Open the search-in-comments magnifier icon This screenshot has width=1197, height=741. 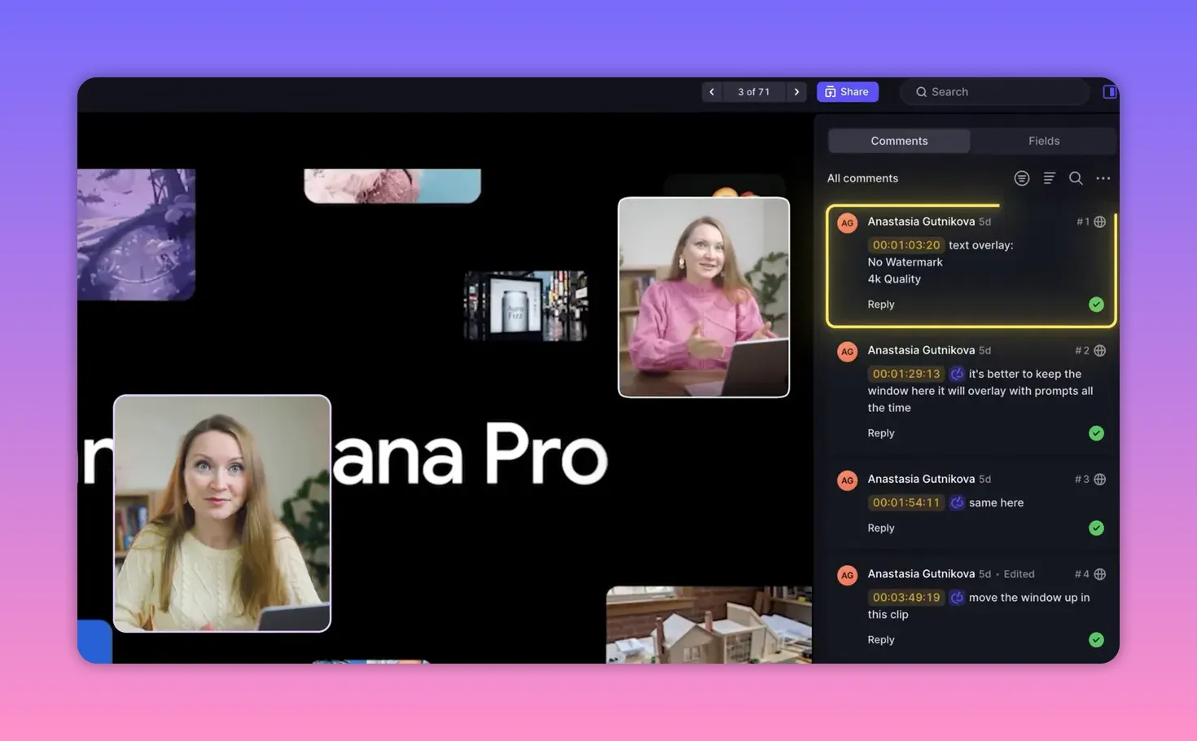tap(1076, 178)
